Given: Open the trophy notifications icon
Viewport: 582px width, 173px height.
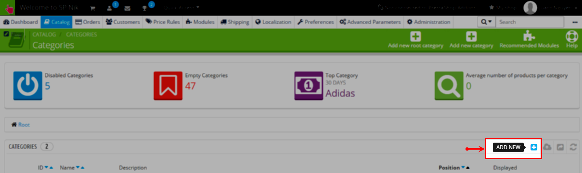Looking at the screenshot, I should [x=145, y=8].
